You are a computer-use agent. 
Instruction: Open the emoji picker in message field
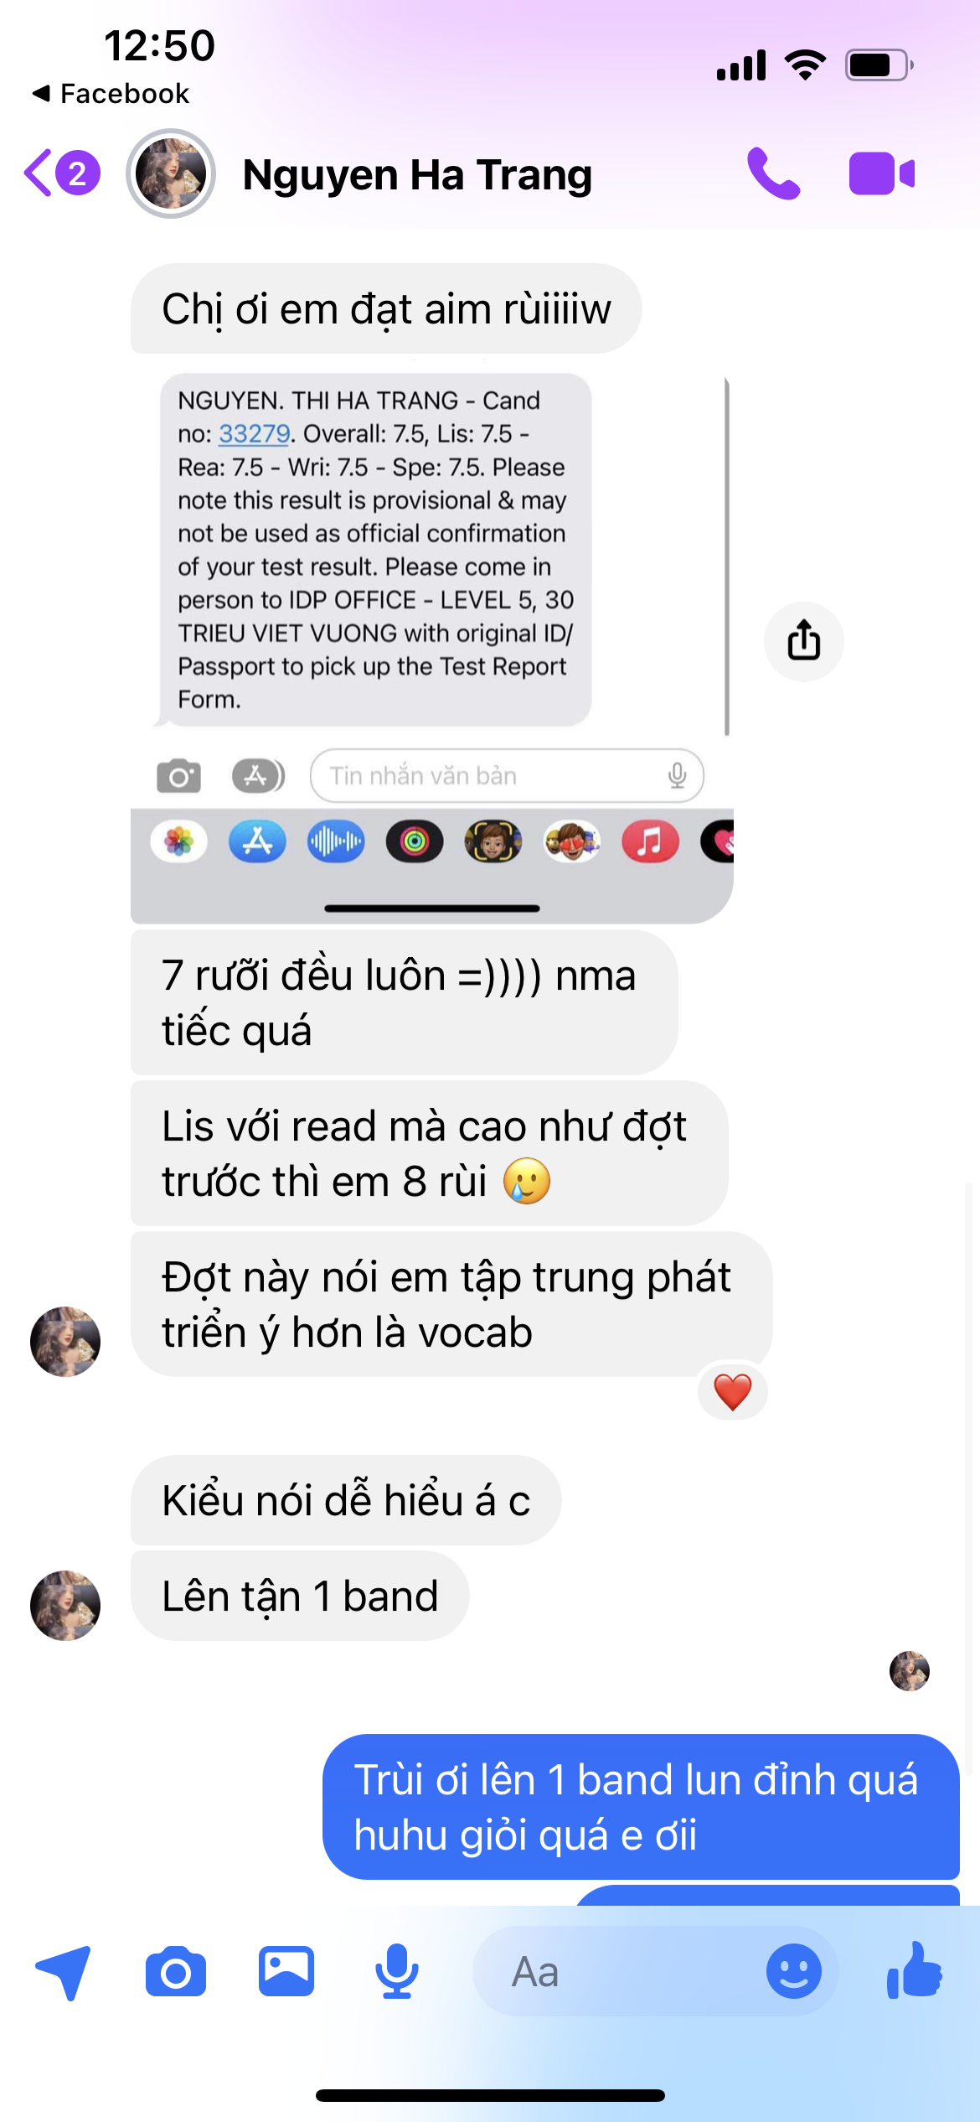coord(793,1971)
